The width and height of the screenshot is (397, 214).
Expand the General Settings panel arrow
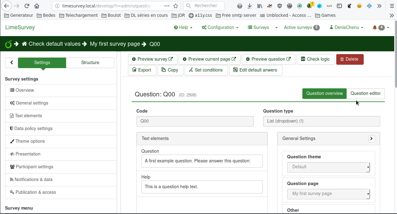(x=371, y=139)
